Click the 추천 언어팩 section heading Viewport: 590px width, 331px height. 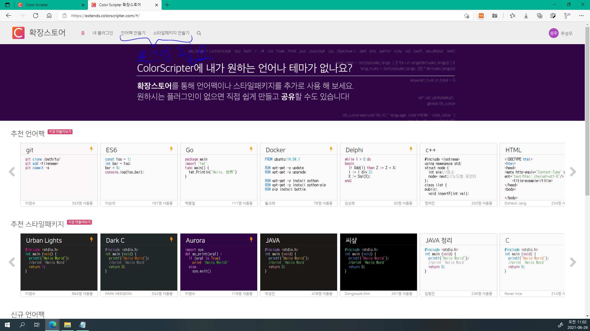[28, 133]
